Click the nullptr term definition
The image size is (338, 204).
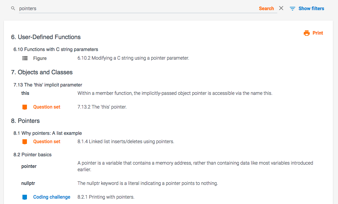147,183
